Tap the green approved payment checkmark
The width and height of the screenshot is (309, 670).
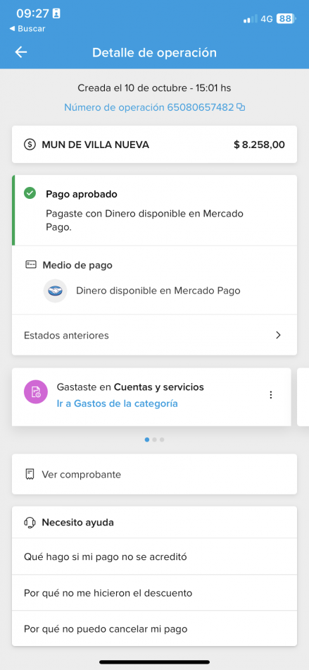coord(30,193)
